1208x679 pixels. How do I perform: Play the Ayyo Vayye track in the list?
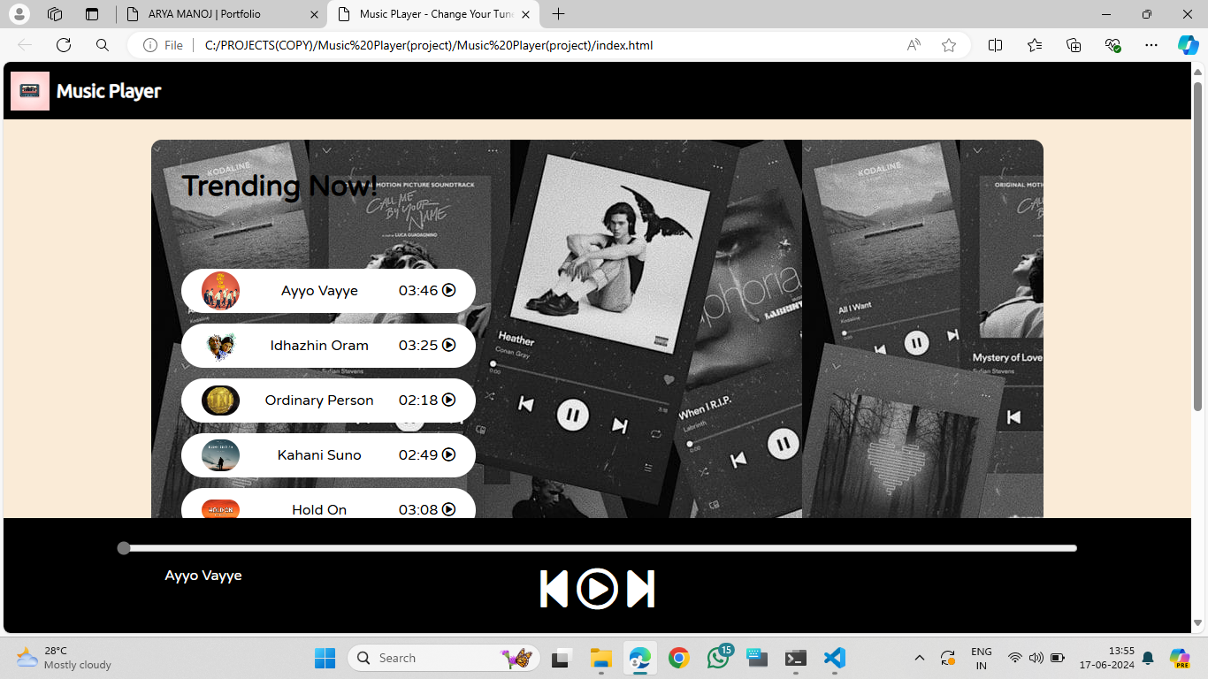449,290
